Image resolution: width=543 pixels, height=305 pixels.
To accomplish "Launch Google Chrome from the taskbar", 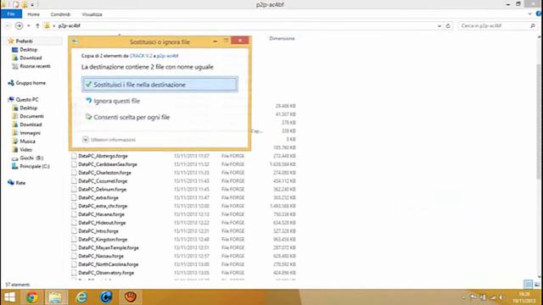I will (x=32, y=297).
